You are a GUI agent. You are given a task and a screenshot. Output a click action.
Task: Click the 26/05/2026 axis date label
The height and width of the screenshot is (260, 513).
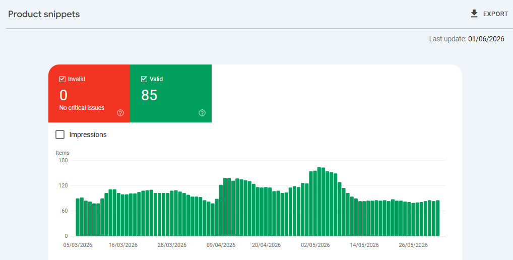[413, 245]
